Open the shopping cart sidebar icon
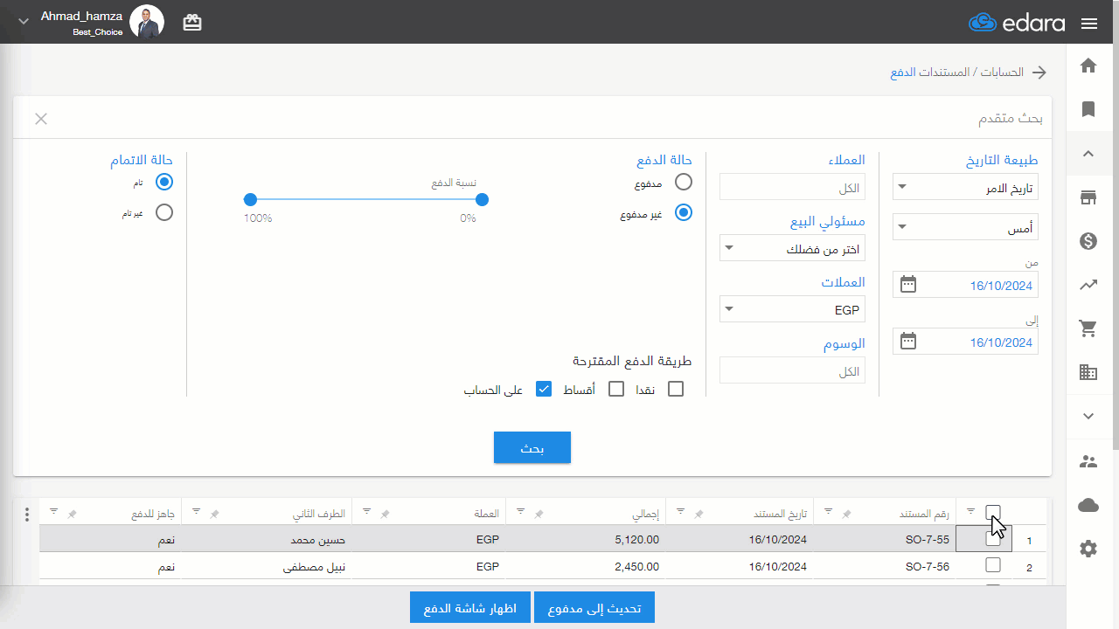 tap(1088, 328)
